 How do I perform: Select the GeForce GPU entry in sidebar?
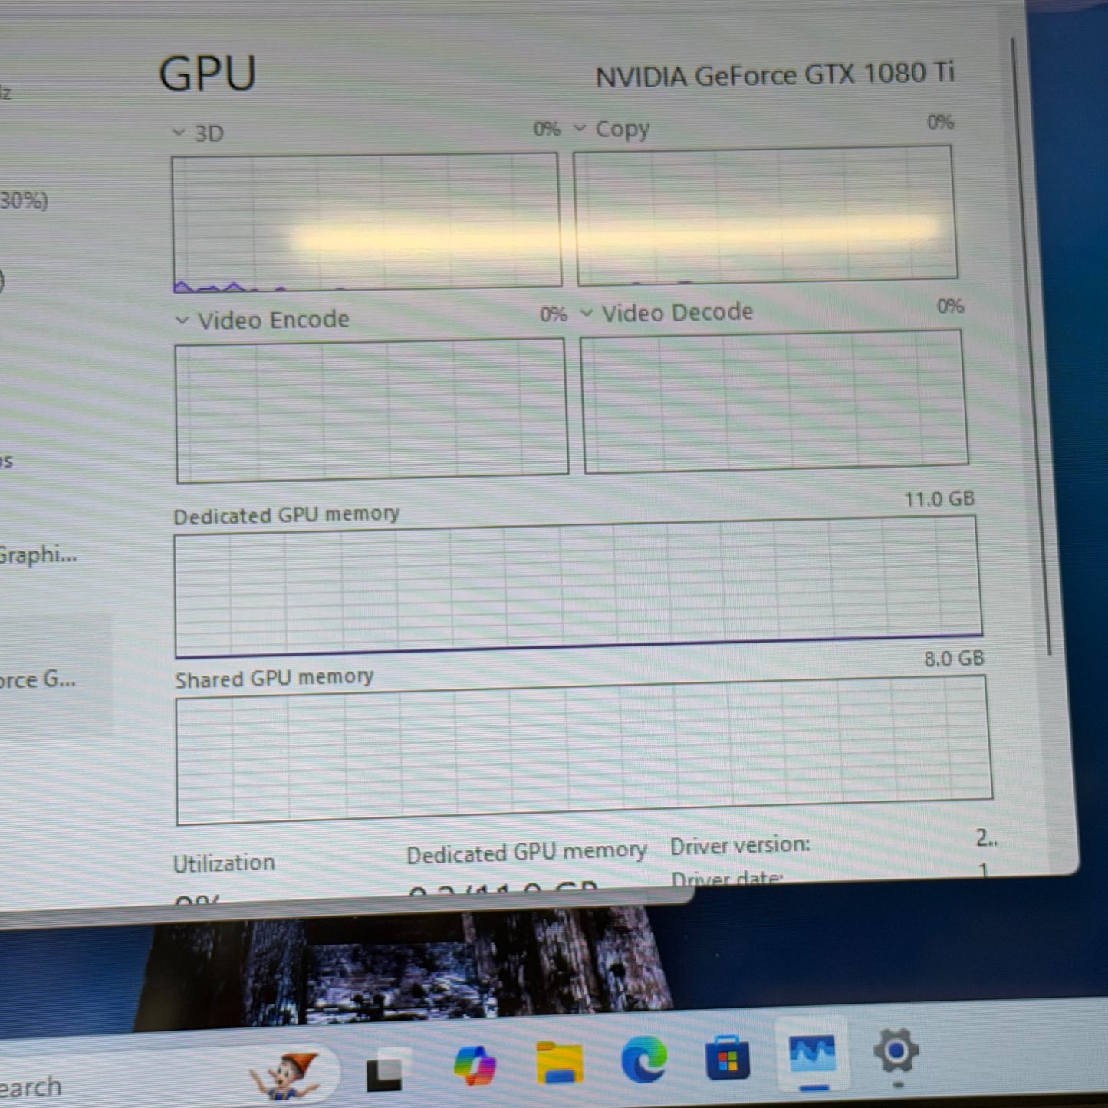point(38,679)
